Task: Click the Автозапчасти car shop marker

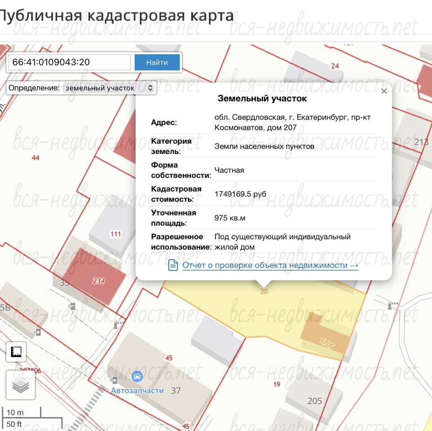Action: (x=137, y=376)
